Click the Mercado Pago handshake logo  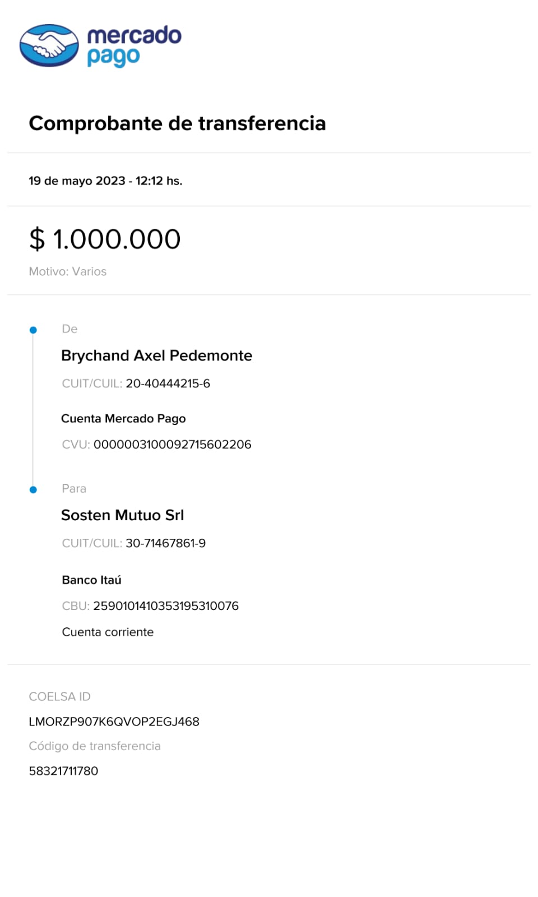(x=49, y=45)
